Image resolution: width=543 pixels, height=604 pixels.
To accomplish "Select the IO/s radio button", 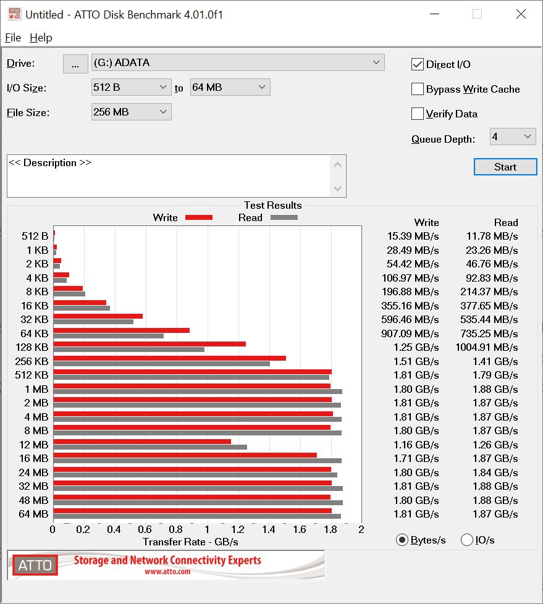I will pos(466,540).
